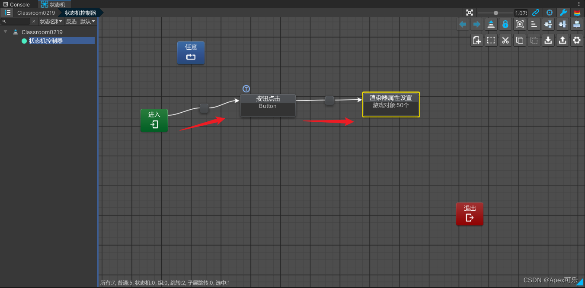The height and width of the screenshot is (288, 585).
Task: Select the green 进入 entry node
Action: [154, 120]
